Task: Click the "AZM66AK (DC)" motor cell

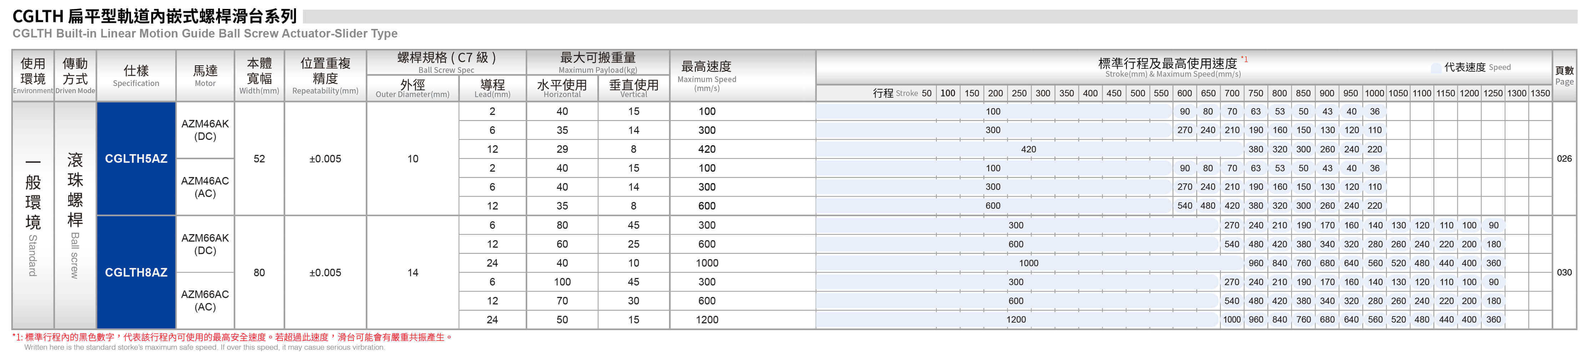Action: 205,244
